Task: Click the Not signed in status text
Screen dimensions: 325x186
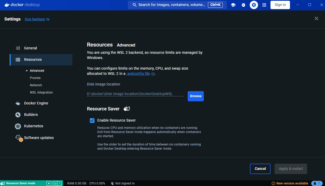Action: [125, 183]
